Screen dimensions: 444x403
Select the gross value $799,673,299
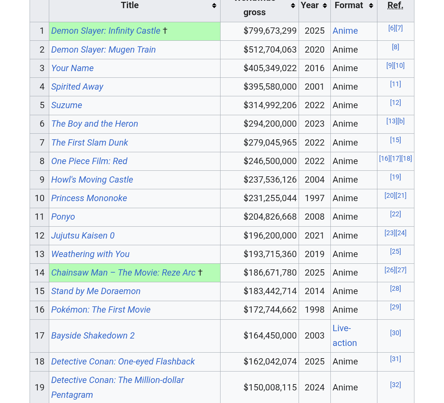tap(270, 31)
